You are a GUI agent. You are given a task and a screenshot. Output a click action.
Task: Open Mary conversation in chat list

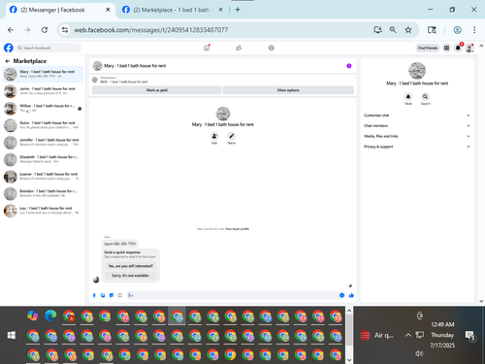pyautogui.click(x=43, y=74)
